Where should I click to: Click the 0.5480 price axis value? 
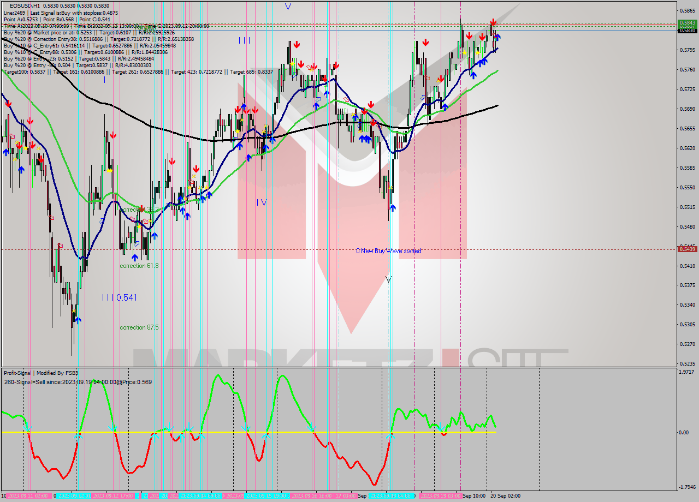click(687, 227)
